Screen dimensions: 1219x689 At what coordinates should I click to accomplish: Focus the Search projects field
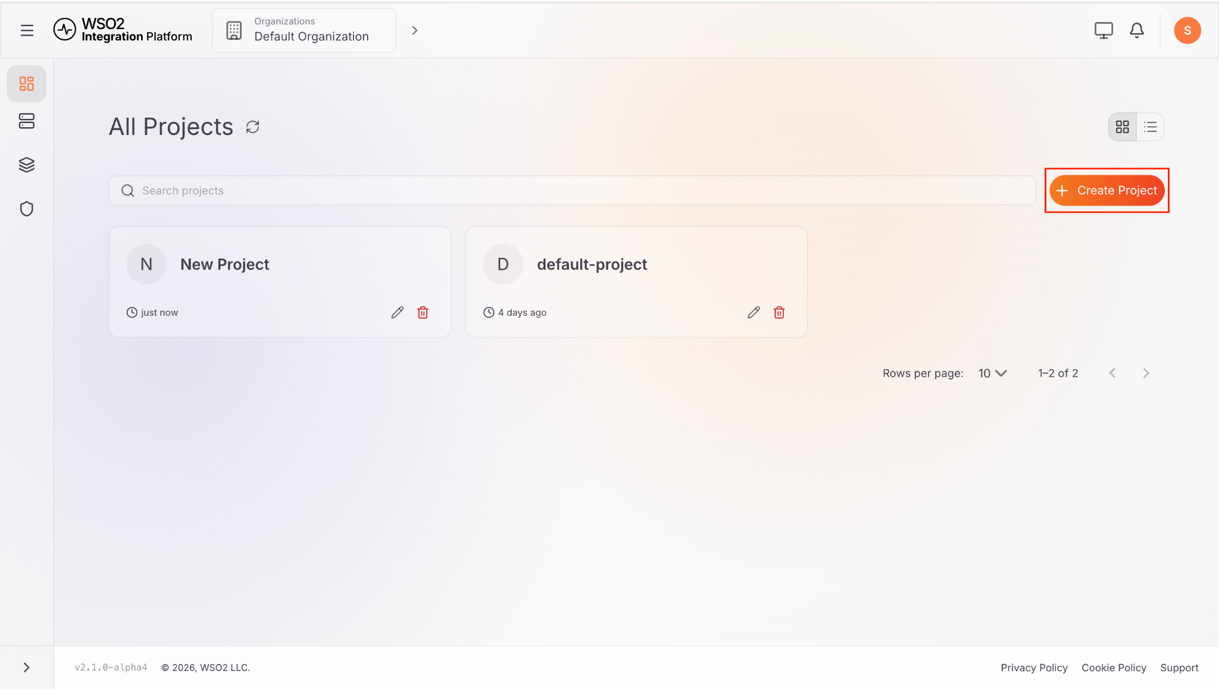(x=572, y=190)
